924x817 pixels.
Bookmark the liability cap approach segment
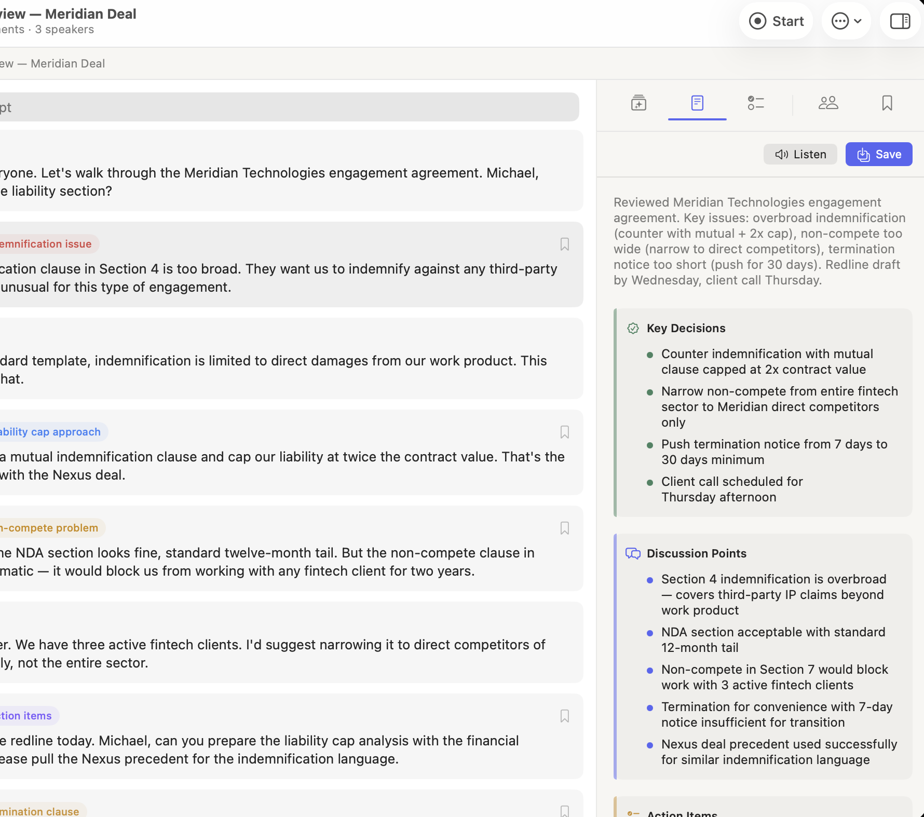coord(565,432)
